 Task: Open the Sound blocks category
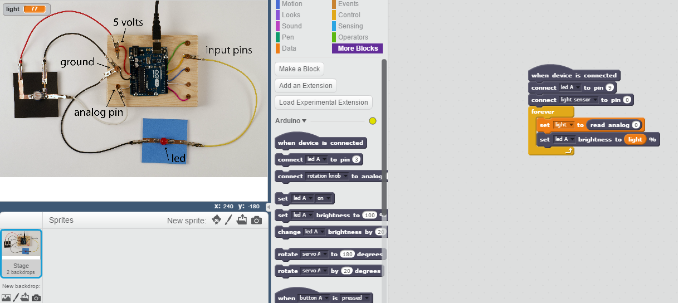click(x=291, y=26)
